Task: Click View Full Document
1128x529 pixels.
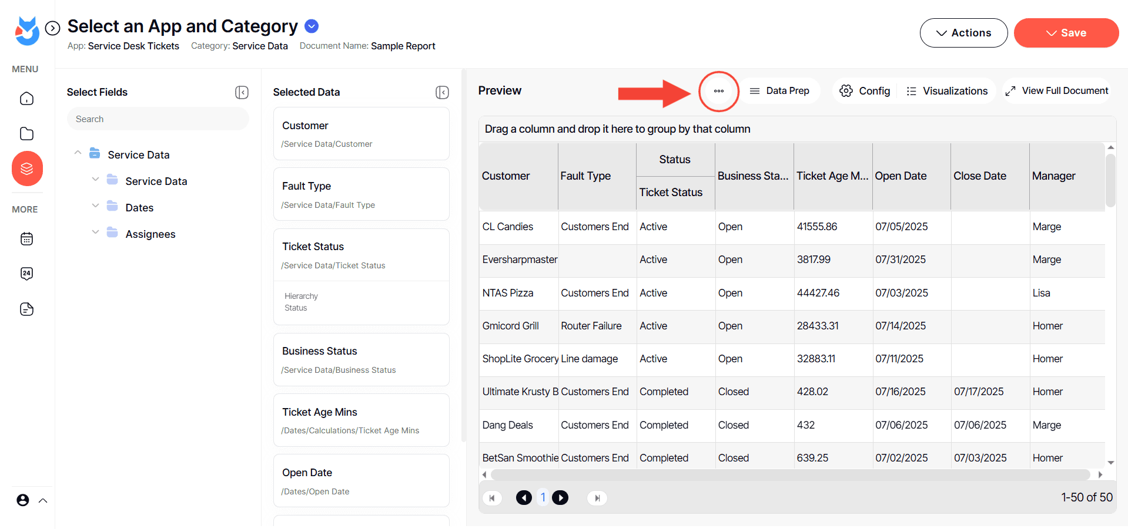Action: [x=1057, y=91]
